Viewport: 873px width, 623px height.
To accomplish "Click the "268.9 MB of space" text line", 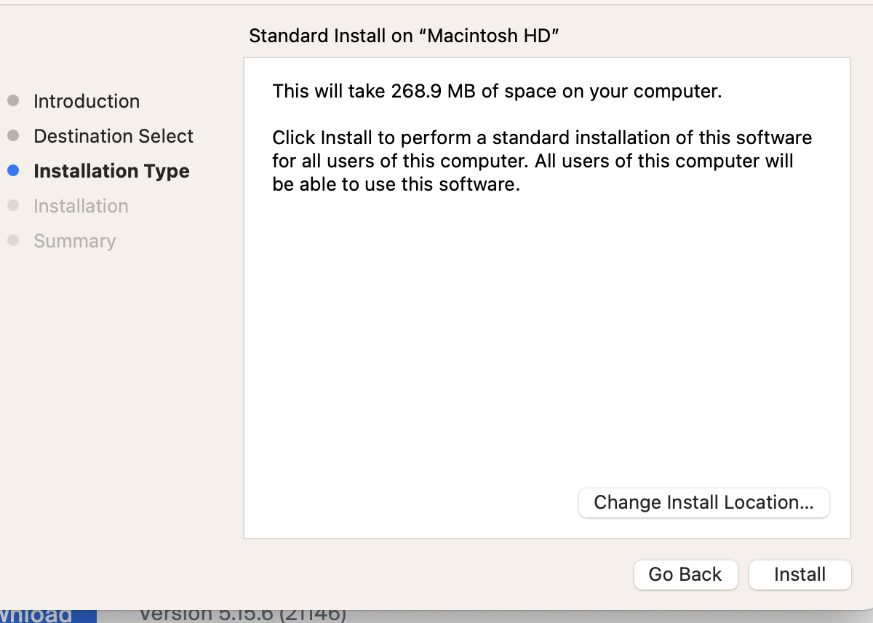I will 496,92.
